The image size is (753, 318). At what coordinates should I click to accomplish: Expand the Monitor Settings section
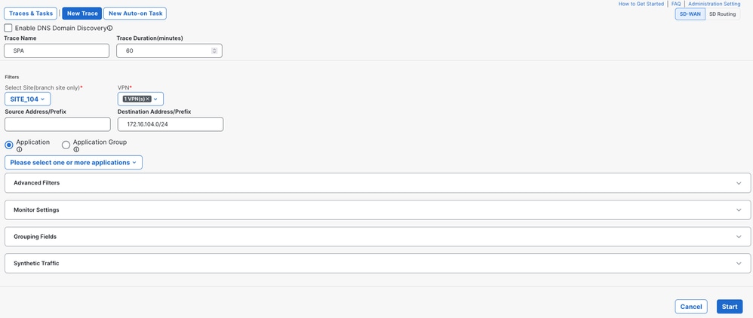(377, 209)
